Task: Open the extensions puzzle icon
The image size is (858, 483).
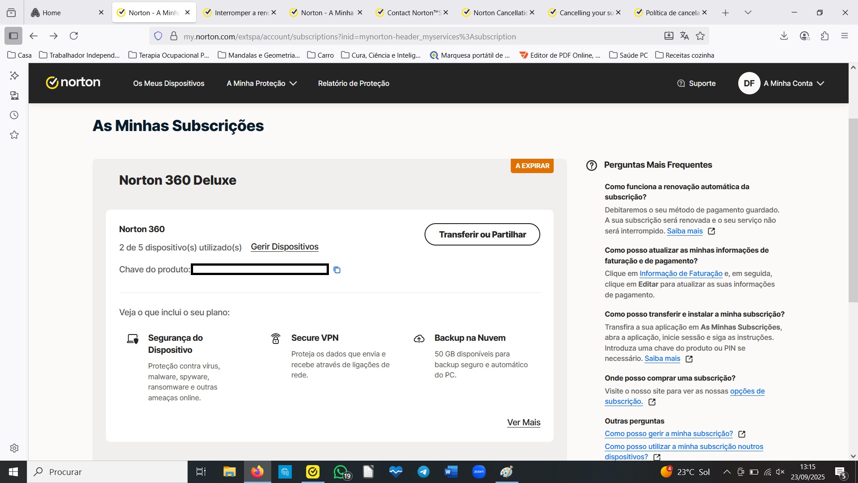Action: tap(824, 36)
